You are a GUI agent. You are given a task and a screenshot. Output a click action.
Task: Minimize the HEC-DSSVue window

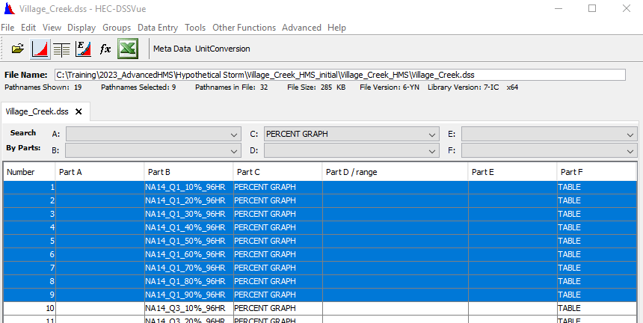click(558, 9)
